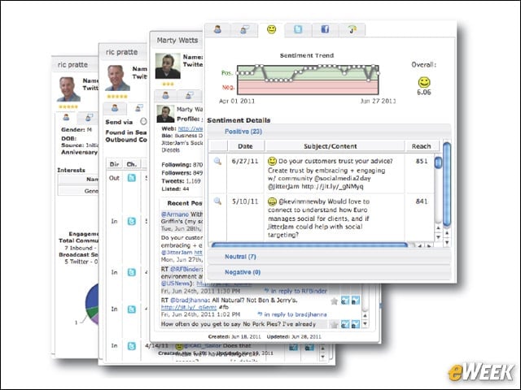Open the conversations tab in the front sentiment window

[244, 29]
